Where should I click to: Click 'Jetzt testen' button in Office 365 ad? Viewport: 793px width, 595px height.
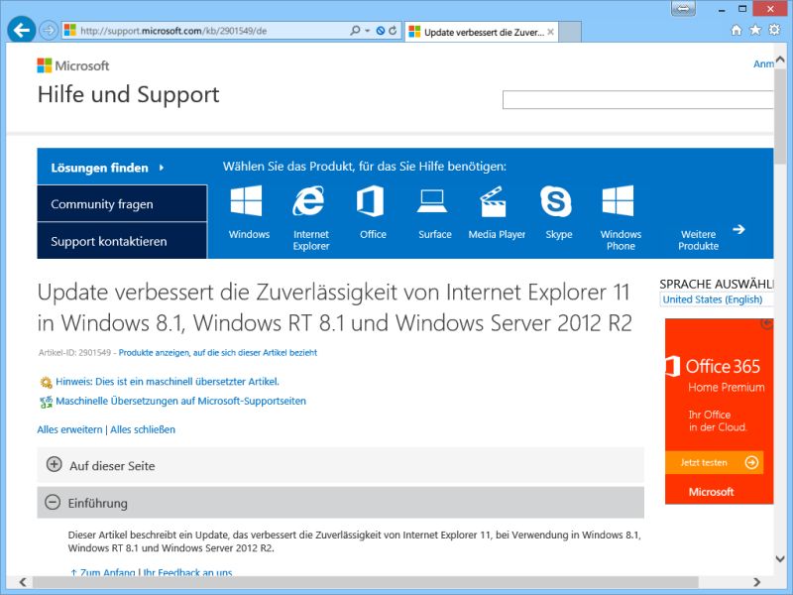714,462
